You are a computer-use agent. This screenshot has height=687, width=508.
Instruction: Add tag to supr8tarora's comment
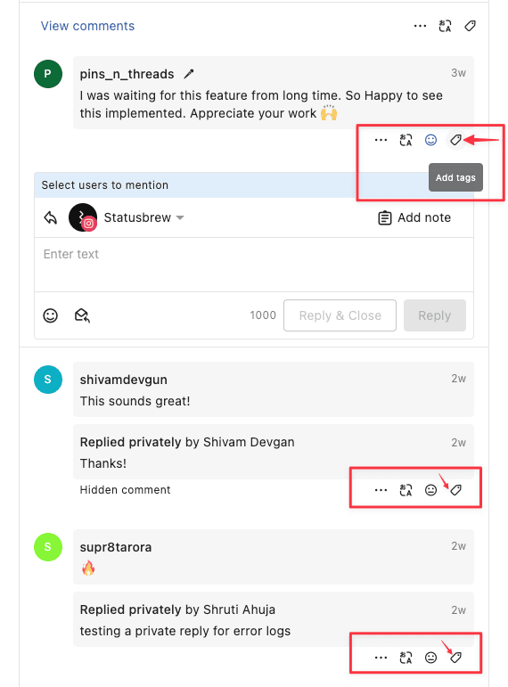coord(455,658)
